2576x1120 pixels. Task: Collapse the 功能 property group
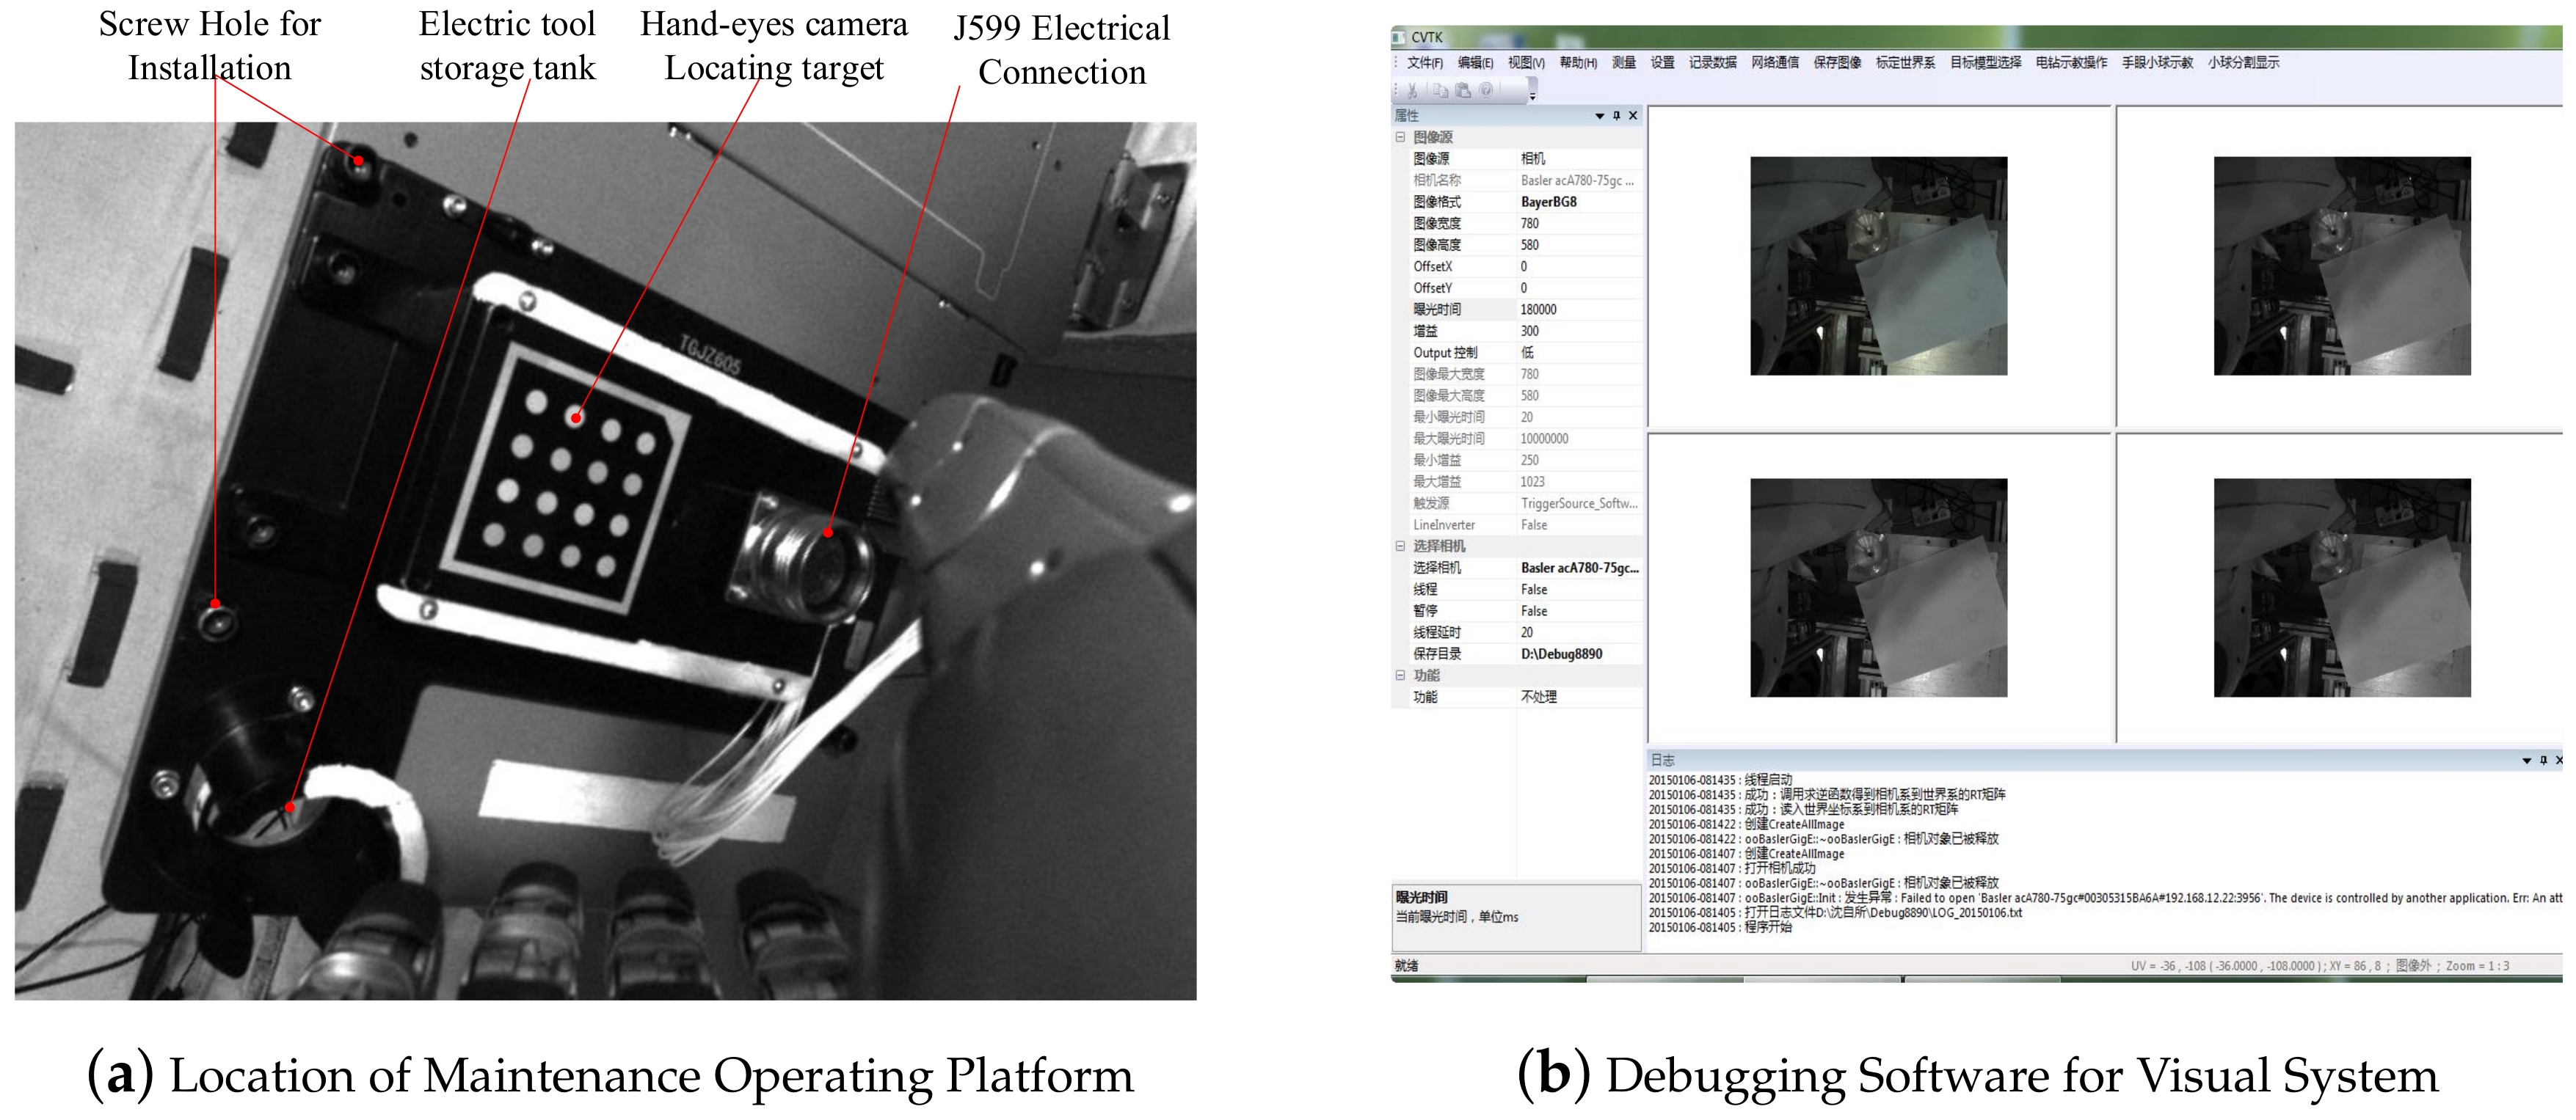(x=1400, y=676)
